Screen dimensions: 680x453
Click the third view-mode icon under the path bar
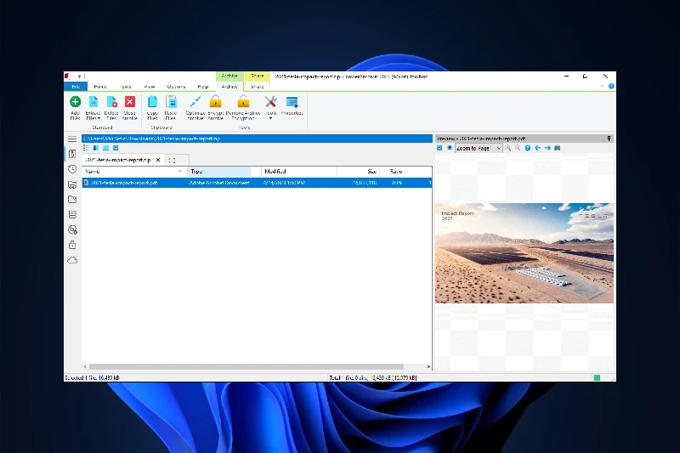pos(105,148)
